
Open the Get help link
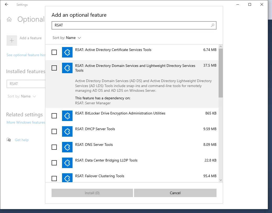click(x=21, y=140)
